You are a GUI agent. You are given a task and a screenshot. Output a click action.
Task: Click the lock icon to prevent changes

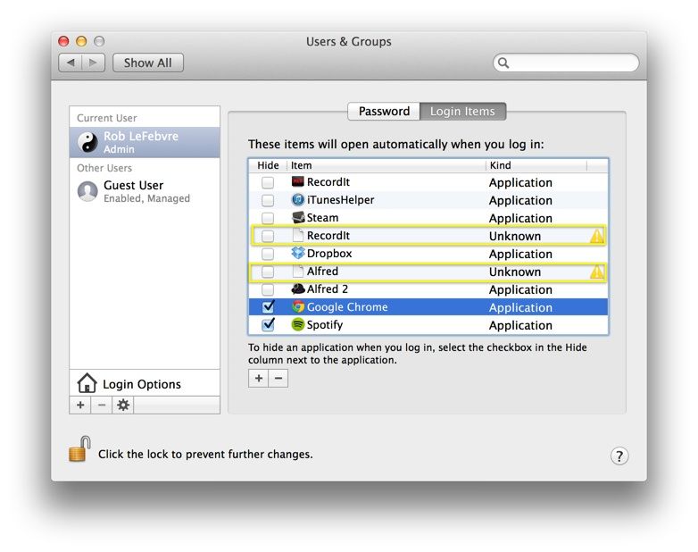point(79,450)
